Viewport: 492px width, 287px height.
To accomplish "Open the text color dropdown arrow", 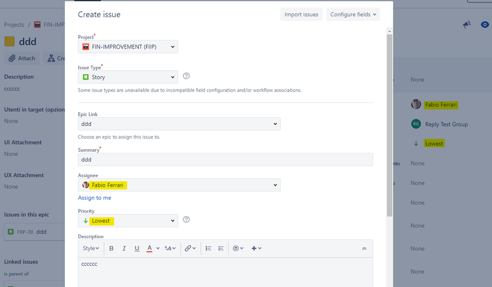I will pyautogui.click(x=158, y=249).
